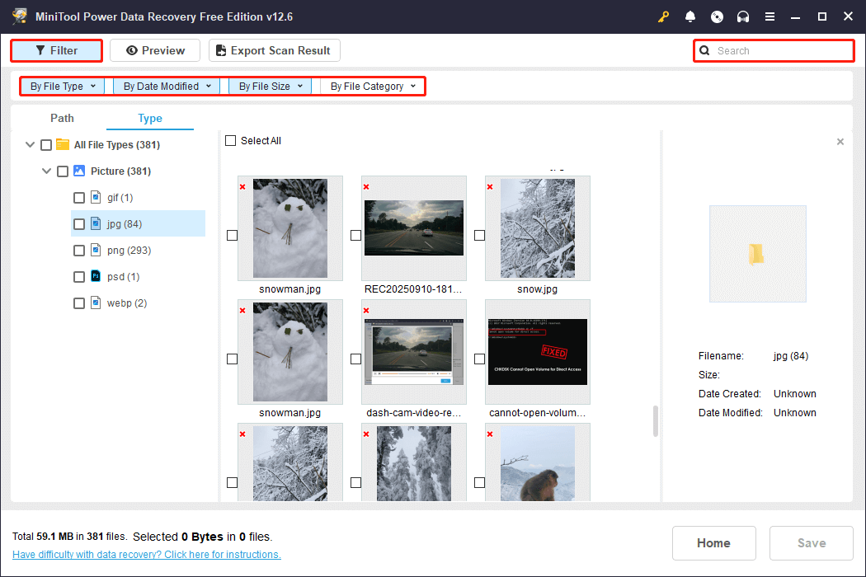Click the bootable media disc icon
Viewport: 866px width, 577px height.
click(717, 16)
